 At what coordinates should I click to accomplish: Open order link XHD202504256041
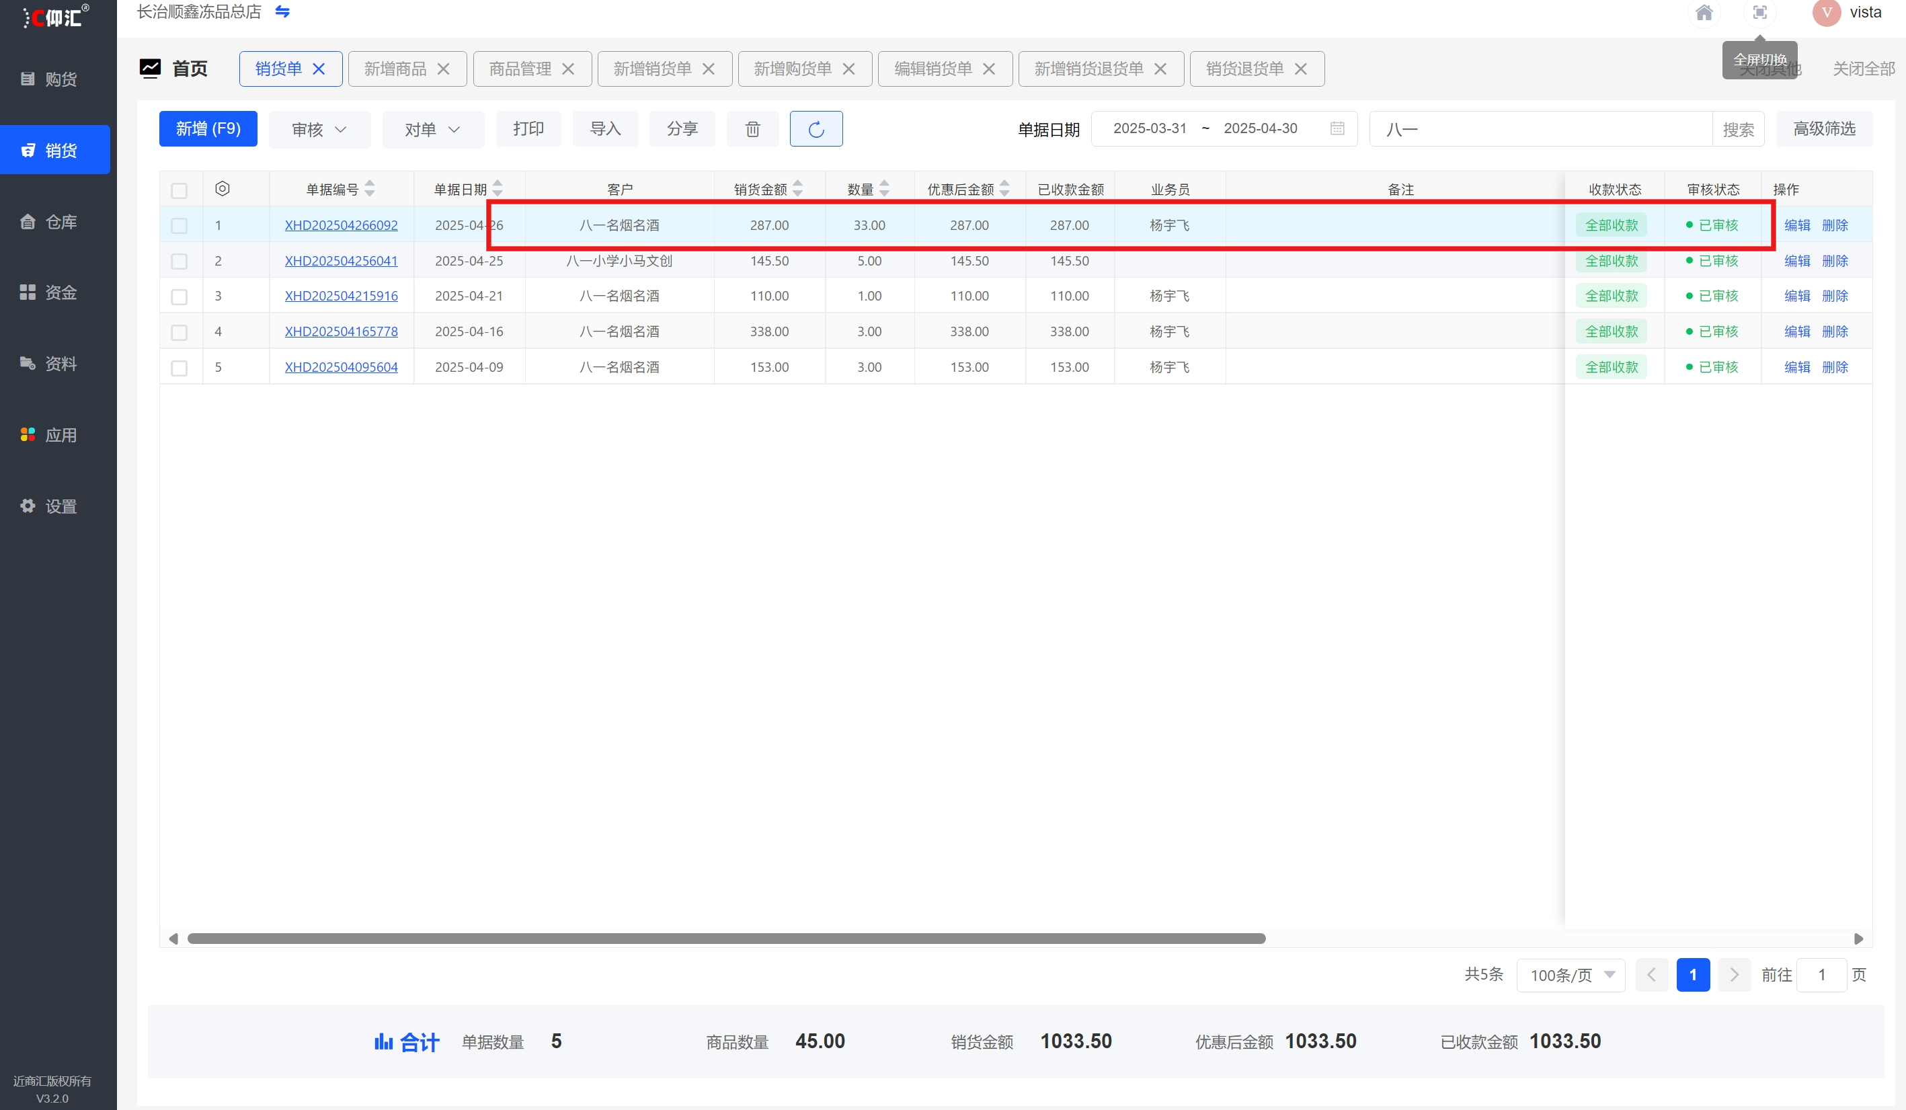(x=341, y=261)
